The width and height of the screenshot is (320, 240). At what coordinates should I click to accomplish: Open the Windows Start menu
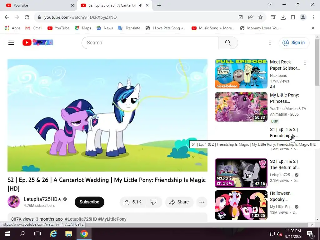7,234
